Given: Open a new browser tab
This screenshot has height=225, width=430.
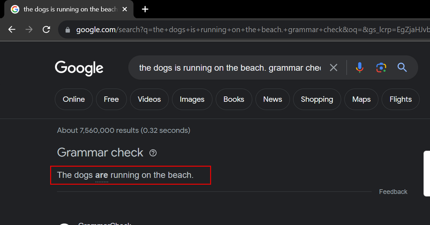Looking at the screenshot, I should pyautogui.click(x=145, y=9).
